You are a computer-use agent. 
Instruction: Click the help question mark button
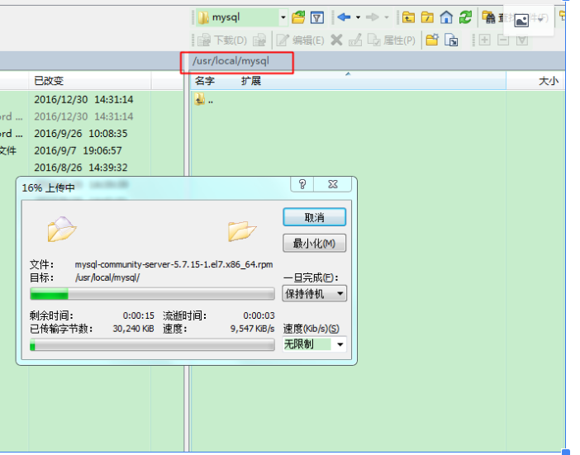point(302,184)
